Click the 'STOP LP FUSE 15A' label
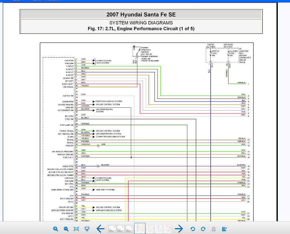Image resolution: width=290 pixels, height=234 pixels. point(215,53)
